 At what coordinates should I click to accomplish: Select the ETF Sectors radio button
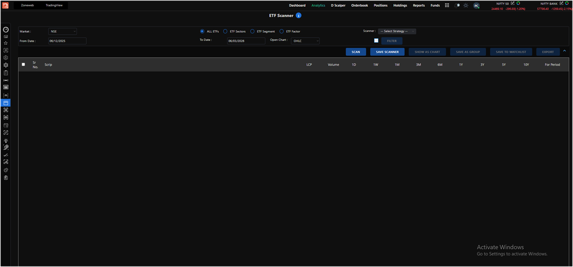click(x=225, y=31)
